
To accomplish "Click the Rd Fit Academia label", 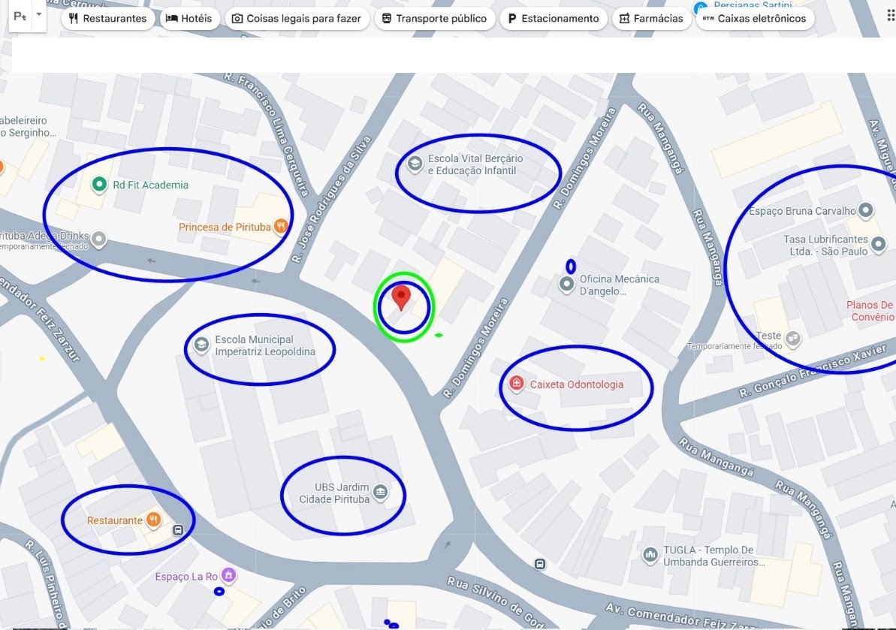I will (150, 185).
